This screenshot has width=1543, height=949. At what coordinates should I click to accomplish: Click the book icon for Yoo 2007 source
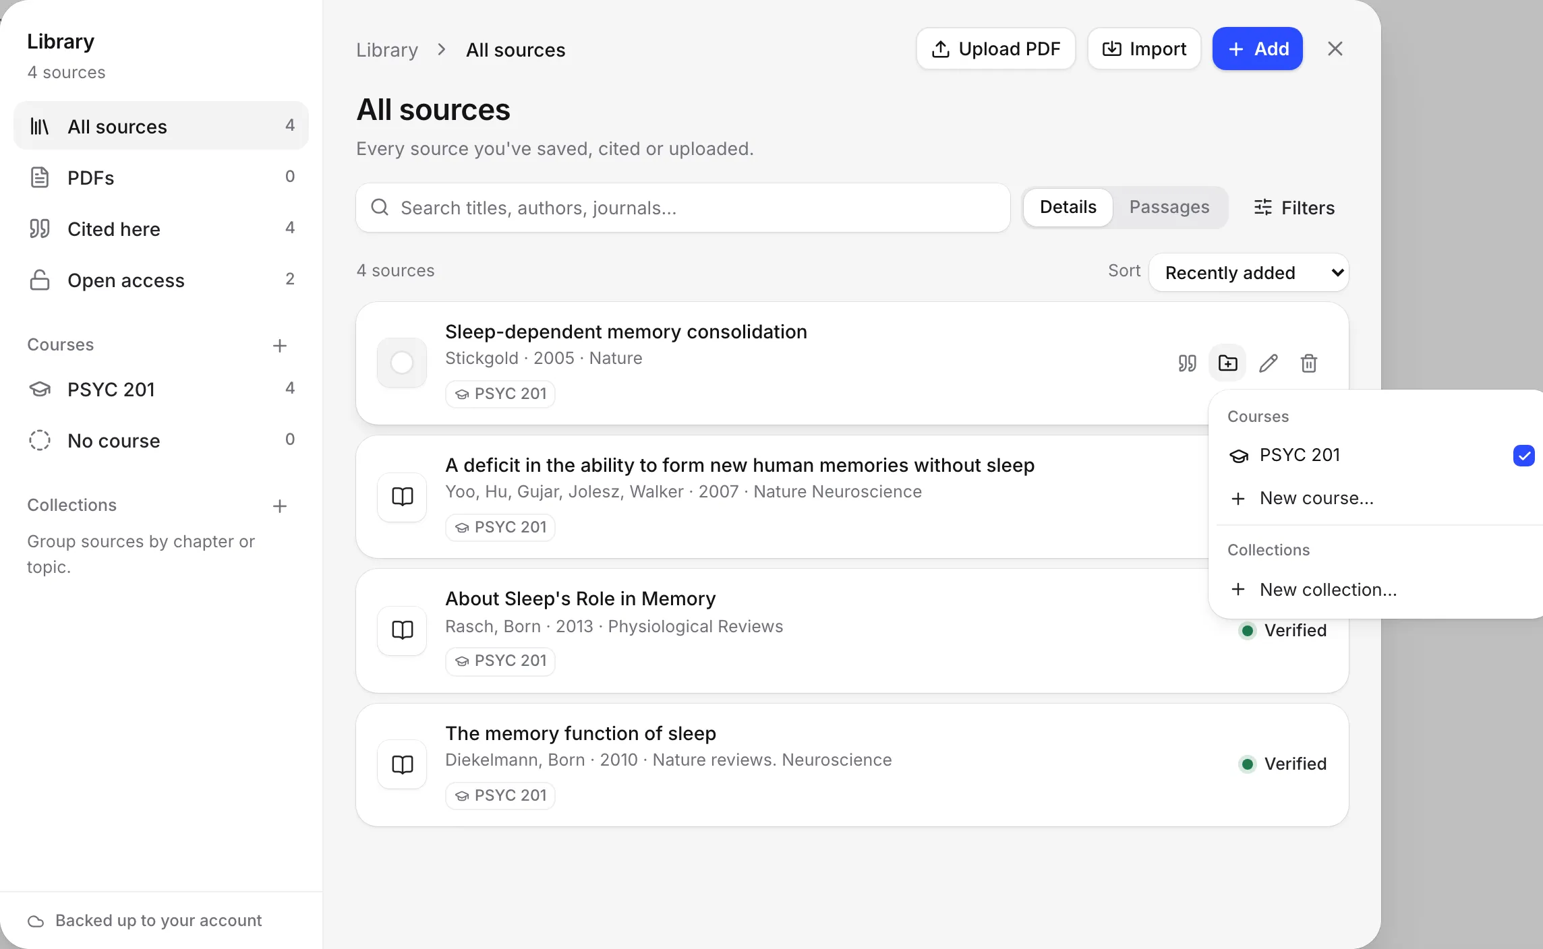point(402,497)
